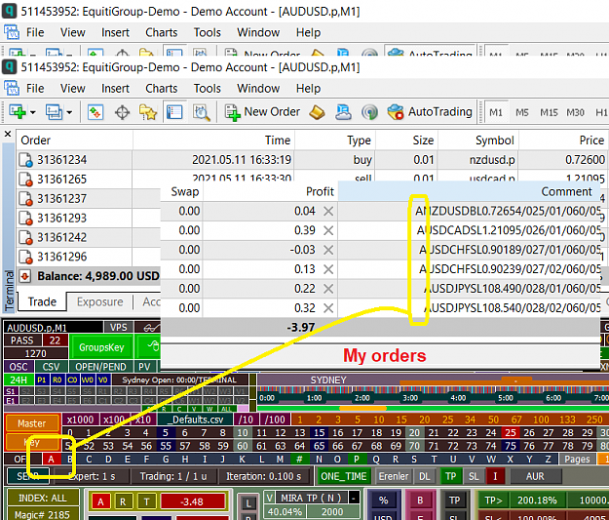Click the OPEN/PEND button
Screen dimensions: 609x520
pos(101,367)
